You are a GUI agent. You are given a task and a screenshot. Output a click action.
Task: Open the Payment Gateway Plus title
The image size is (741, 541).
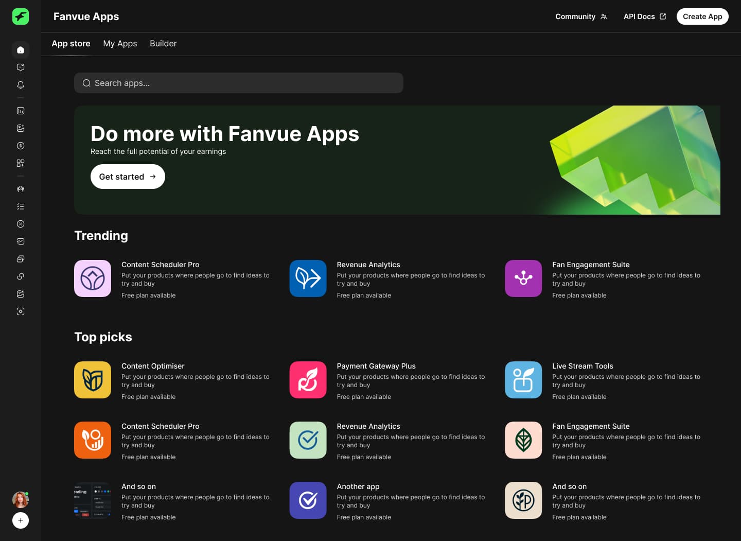(x=376, y=366)
